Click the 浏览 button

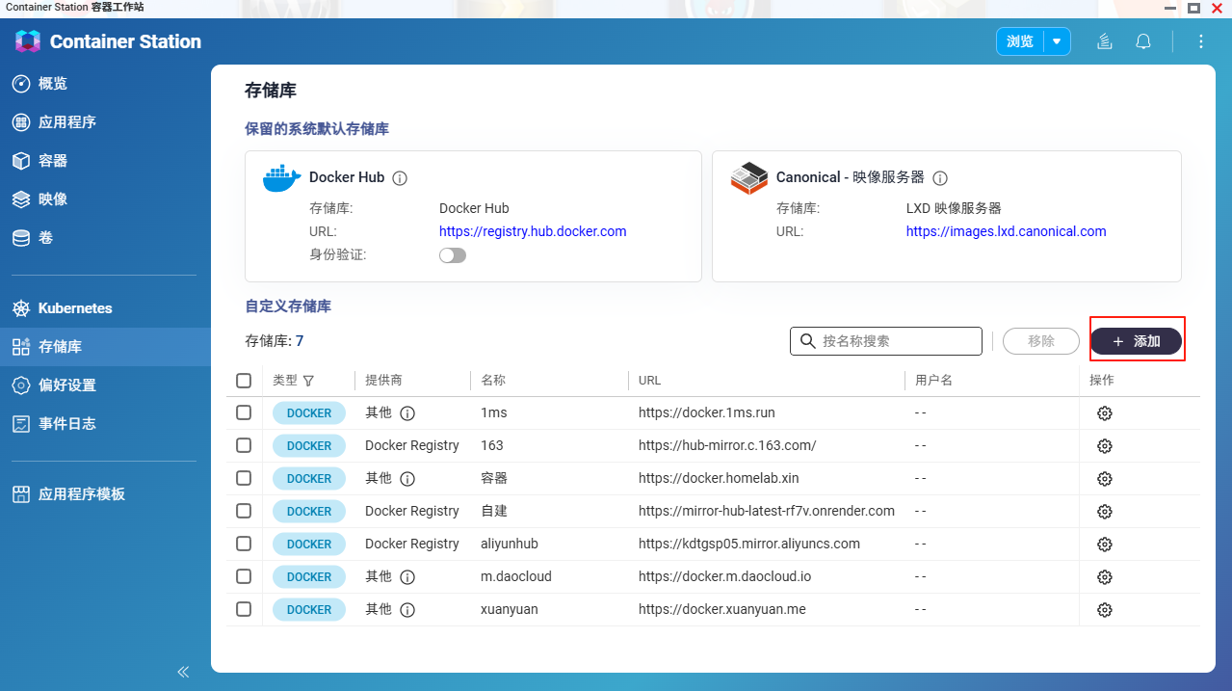click(1020, 41)
